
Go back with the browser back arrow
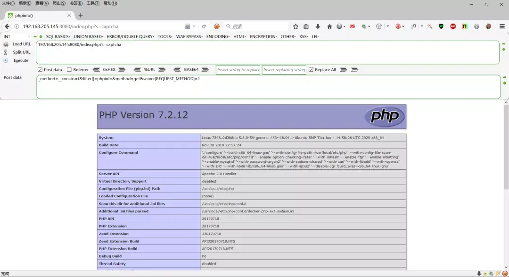point(7,26)
